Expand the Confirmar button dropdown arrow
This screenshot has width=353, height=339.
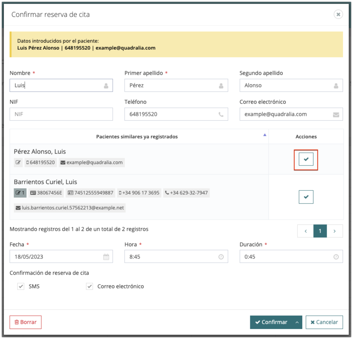point(297,322)
